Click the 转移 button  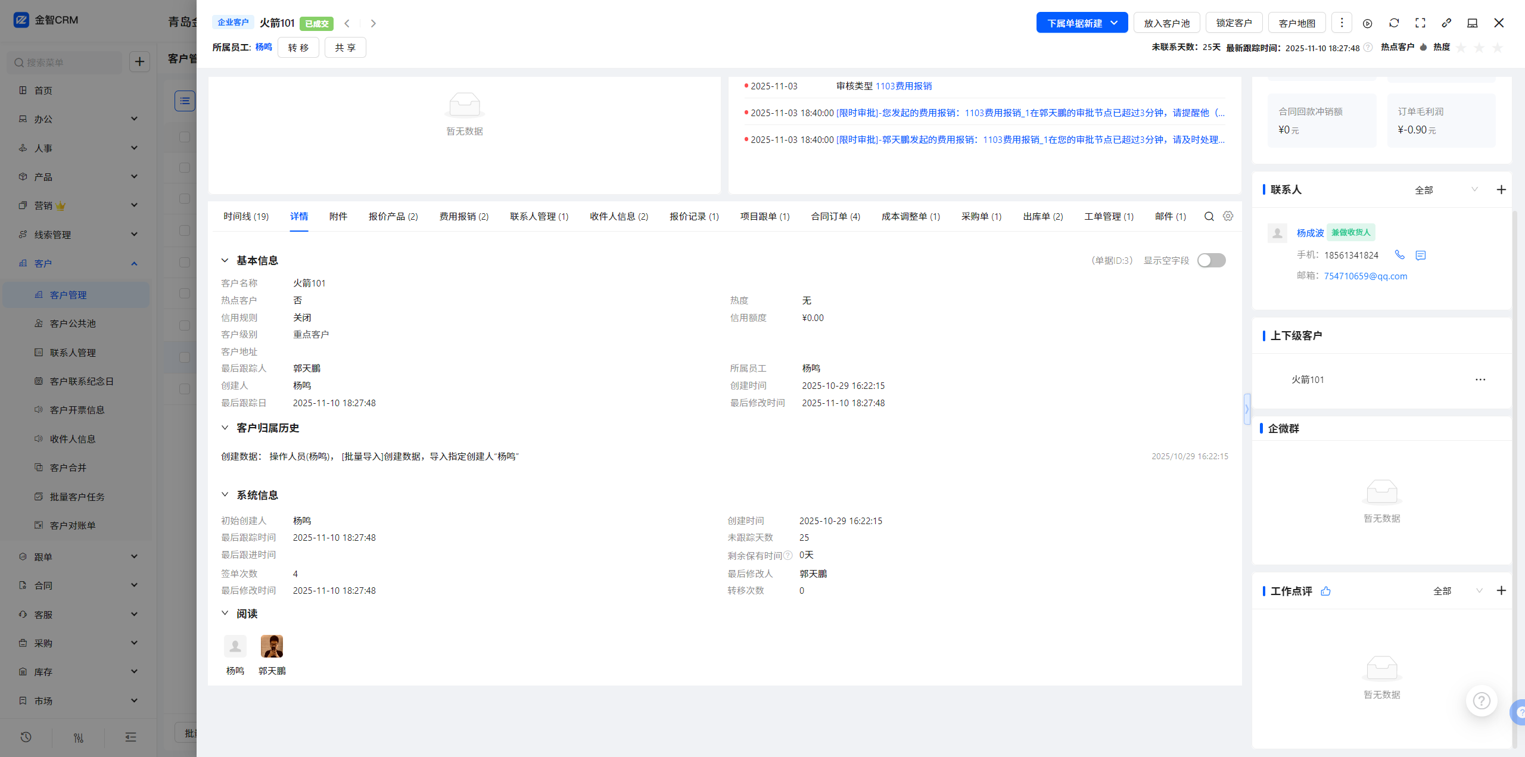tap(298, 48)
